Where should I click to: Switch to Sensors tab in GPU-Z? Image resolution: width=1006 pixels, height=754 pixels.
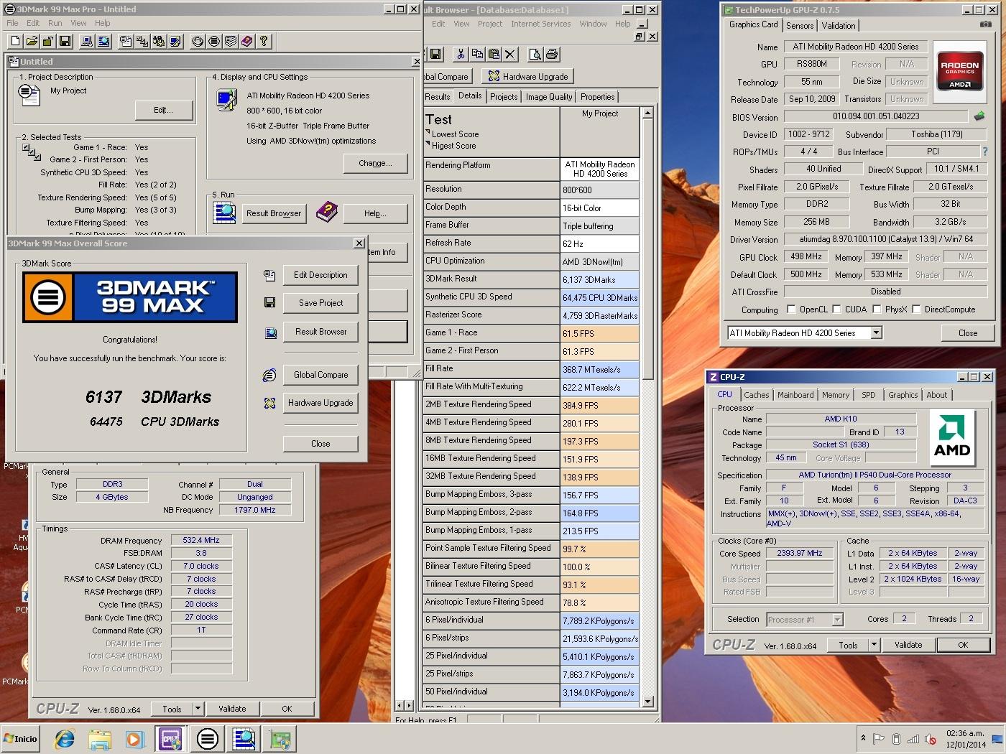pos(800,25)
